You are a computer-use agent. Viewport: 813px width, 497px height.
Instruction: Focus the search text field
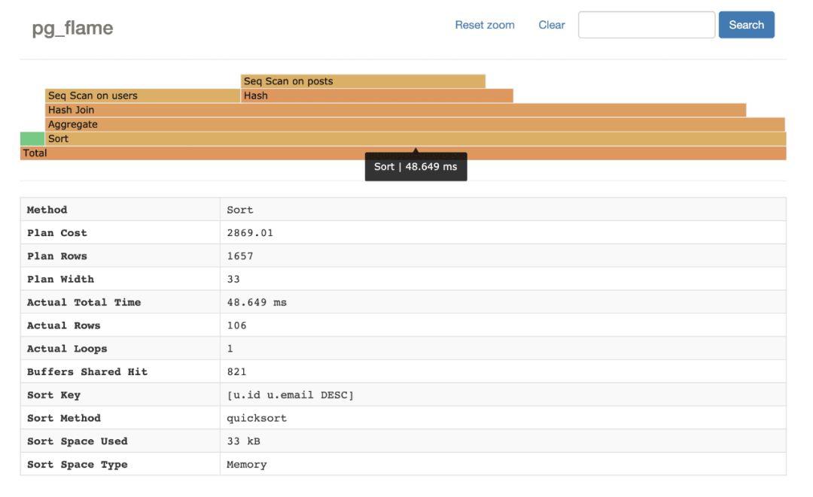646,25
